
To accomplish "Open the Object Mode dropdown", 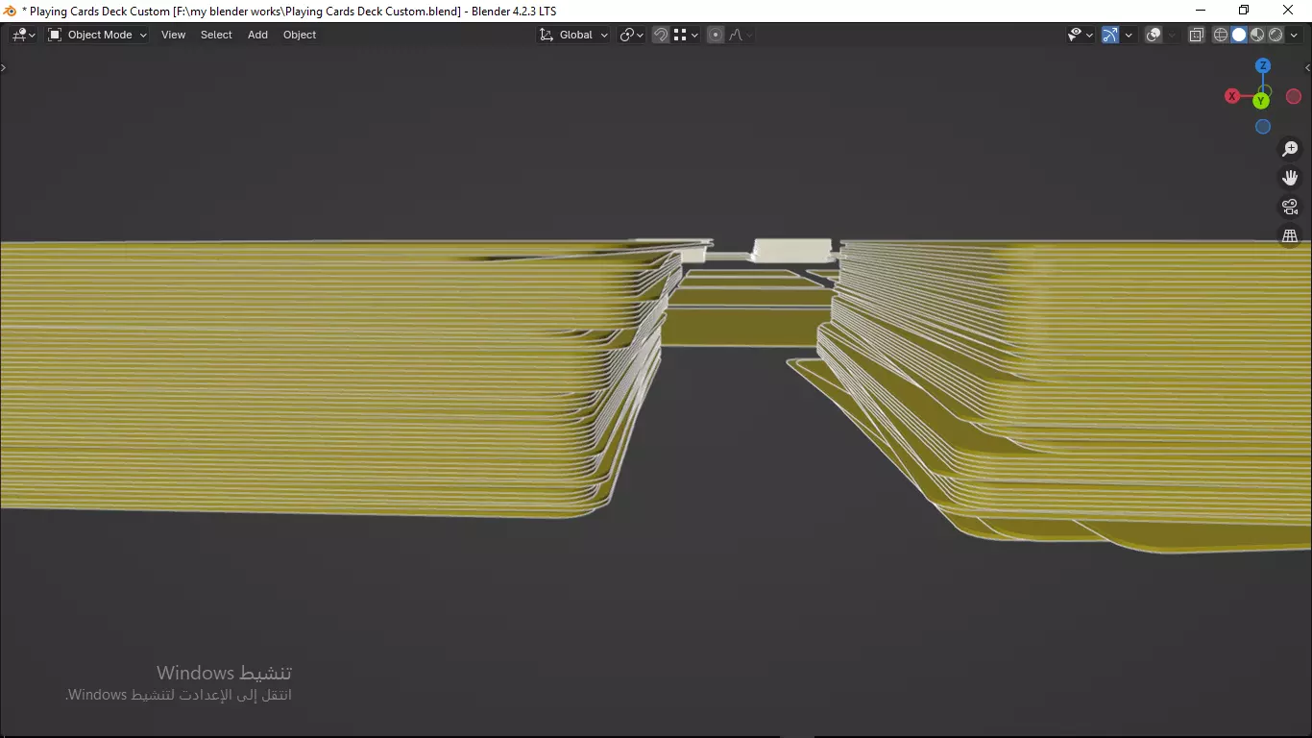I will 97,35.
